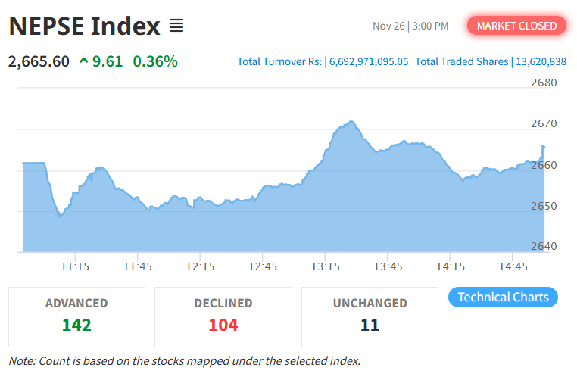The image size is (577, 377).
Task: Click the 0.36% percentage change
Action: click(x=155, y=61)
